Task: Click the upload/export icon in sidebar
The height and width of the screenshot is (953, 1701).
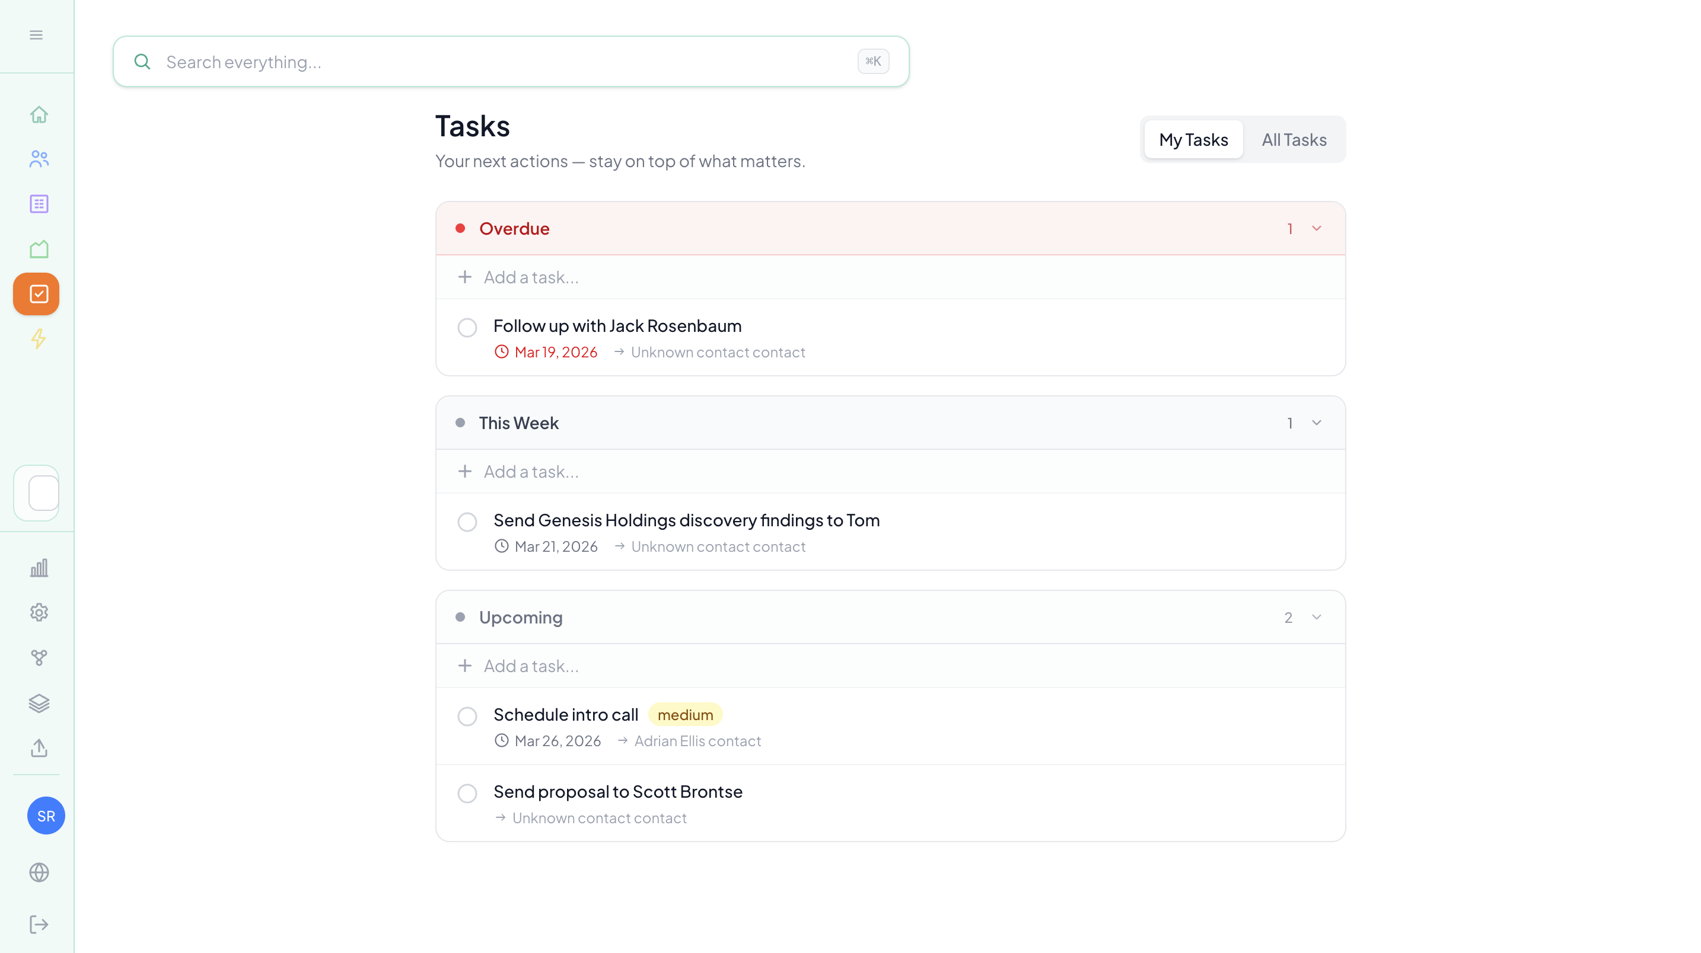Action: pyautogui.click(x=39, y=748)
